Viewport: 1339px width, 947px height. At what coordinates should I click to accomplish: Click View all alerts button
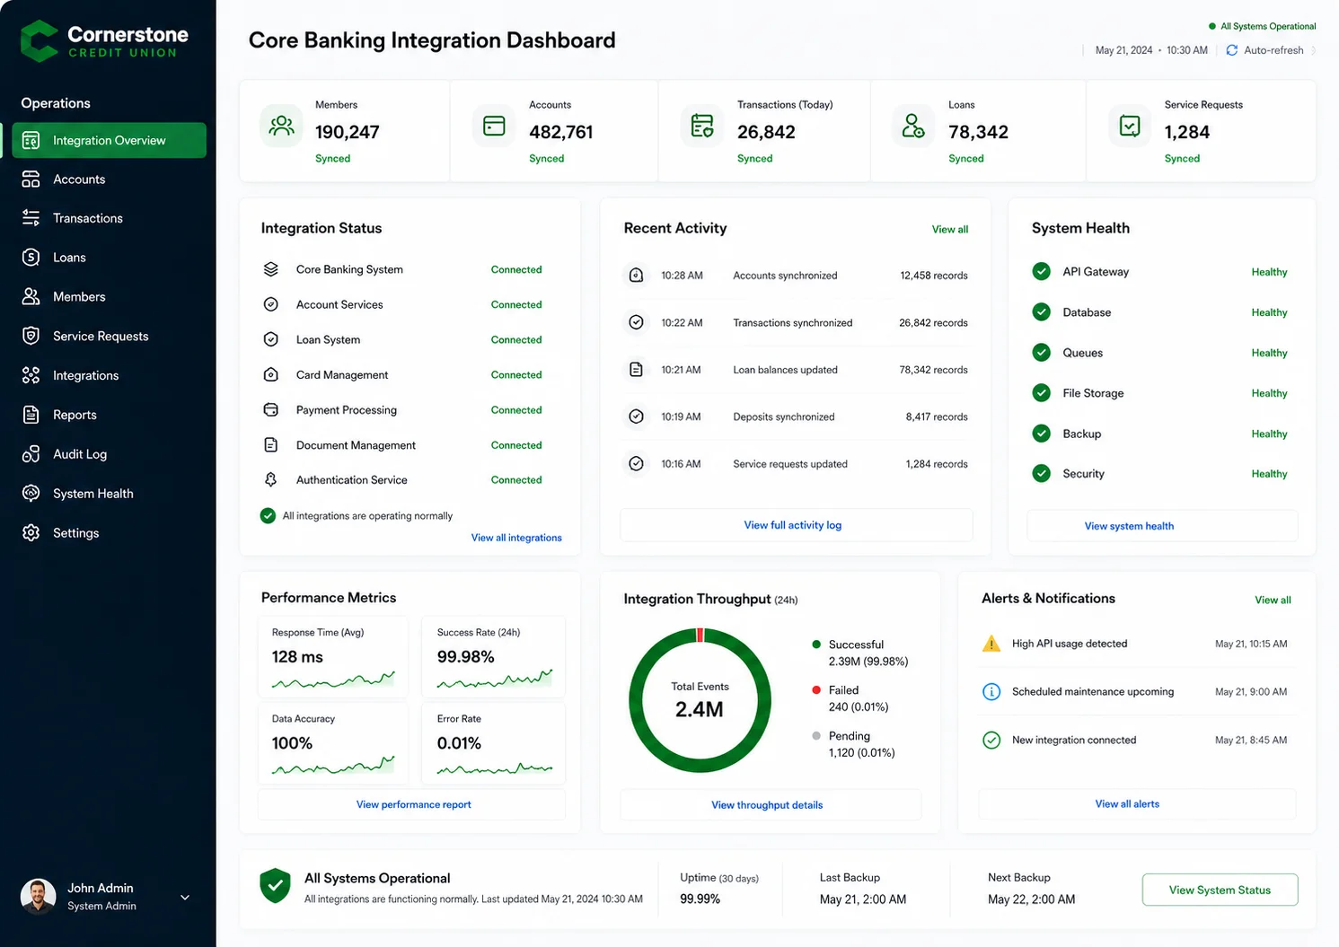coord(1136,804)
